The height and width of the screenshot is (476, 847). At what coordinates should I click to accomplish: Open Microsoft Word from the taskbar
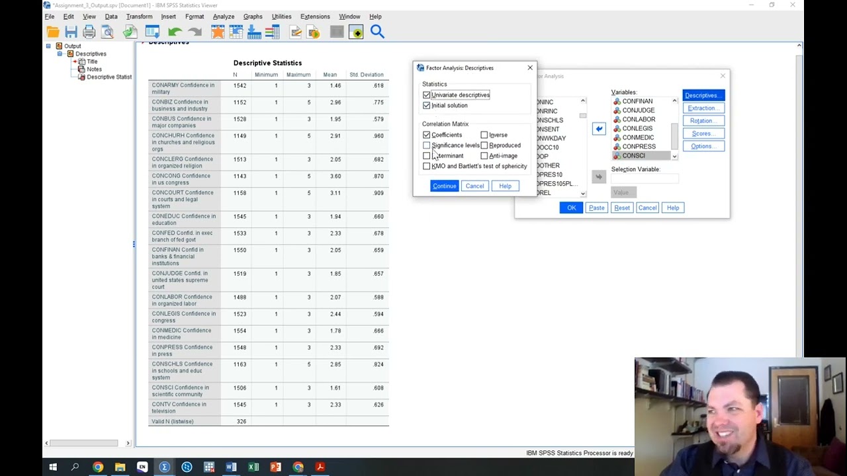pos(231,467)
